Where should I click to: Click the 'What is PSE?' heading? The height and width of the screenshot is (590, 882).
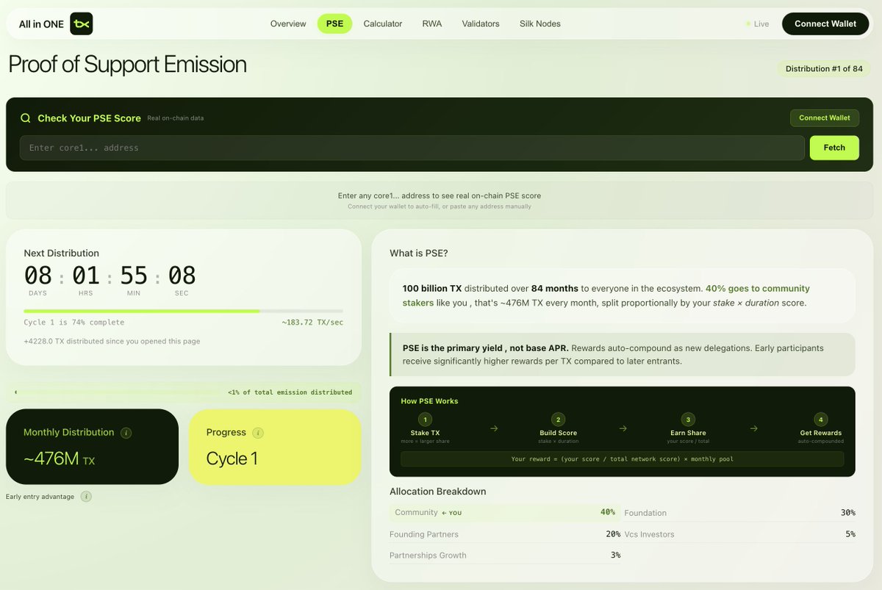pos(419,253)
